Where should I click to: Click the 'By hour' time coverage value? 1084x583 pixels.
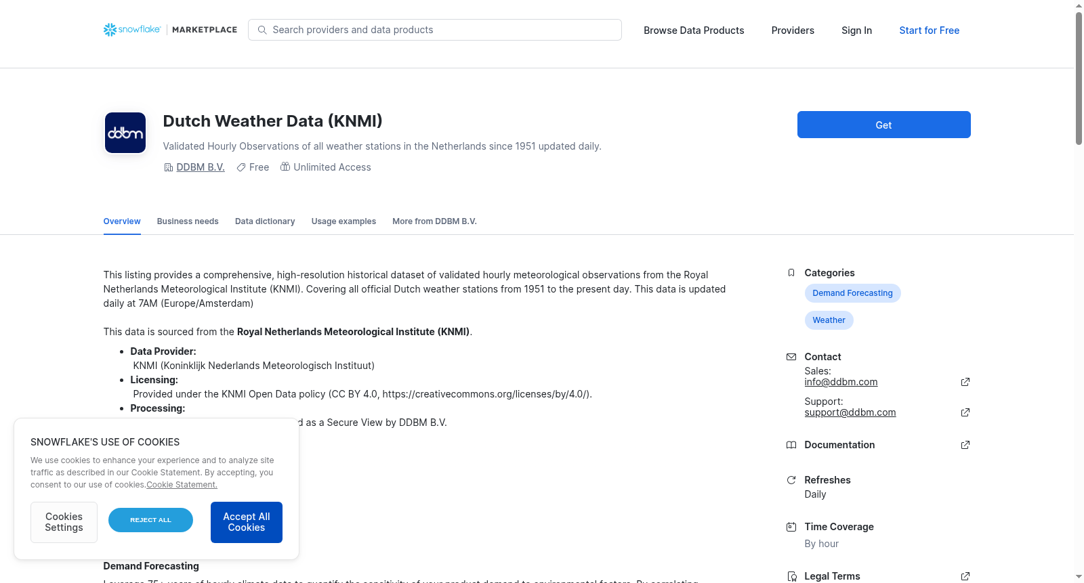coord(821,544)
